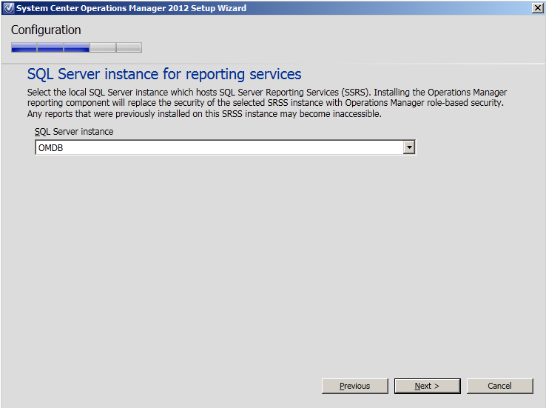
Task: Open the SQL Server instance dropdown arrow
Action: click(x=409, y=147)
